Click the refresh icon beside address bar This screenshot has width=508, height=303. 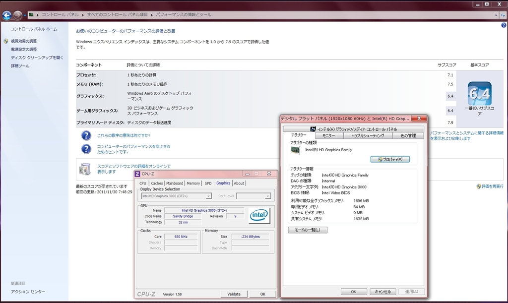click(x=503, y=15)
